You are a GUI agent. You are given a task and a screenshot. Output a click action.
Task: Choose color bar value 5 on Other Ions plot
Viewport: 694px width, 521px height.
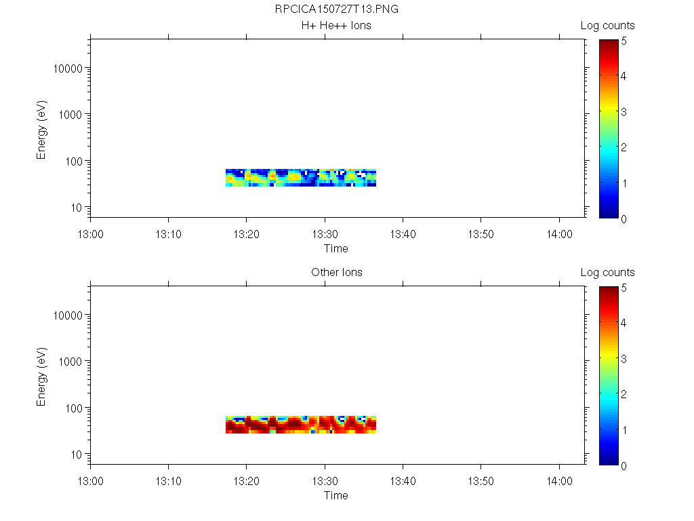(x=624, y=288)
